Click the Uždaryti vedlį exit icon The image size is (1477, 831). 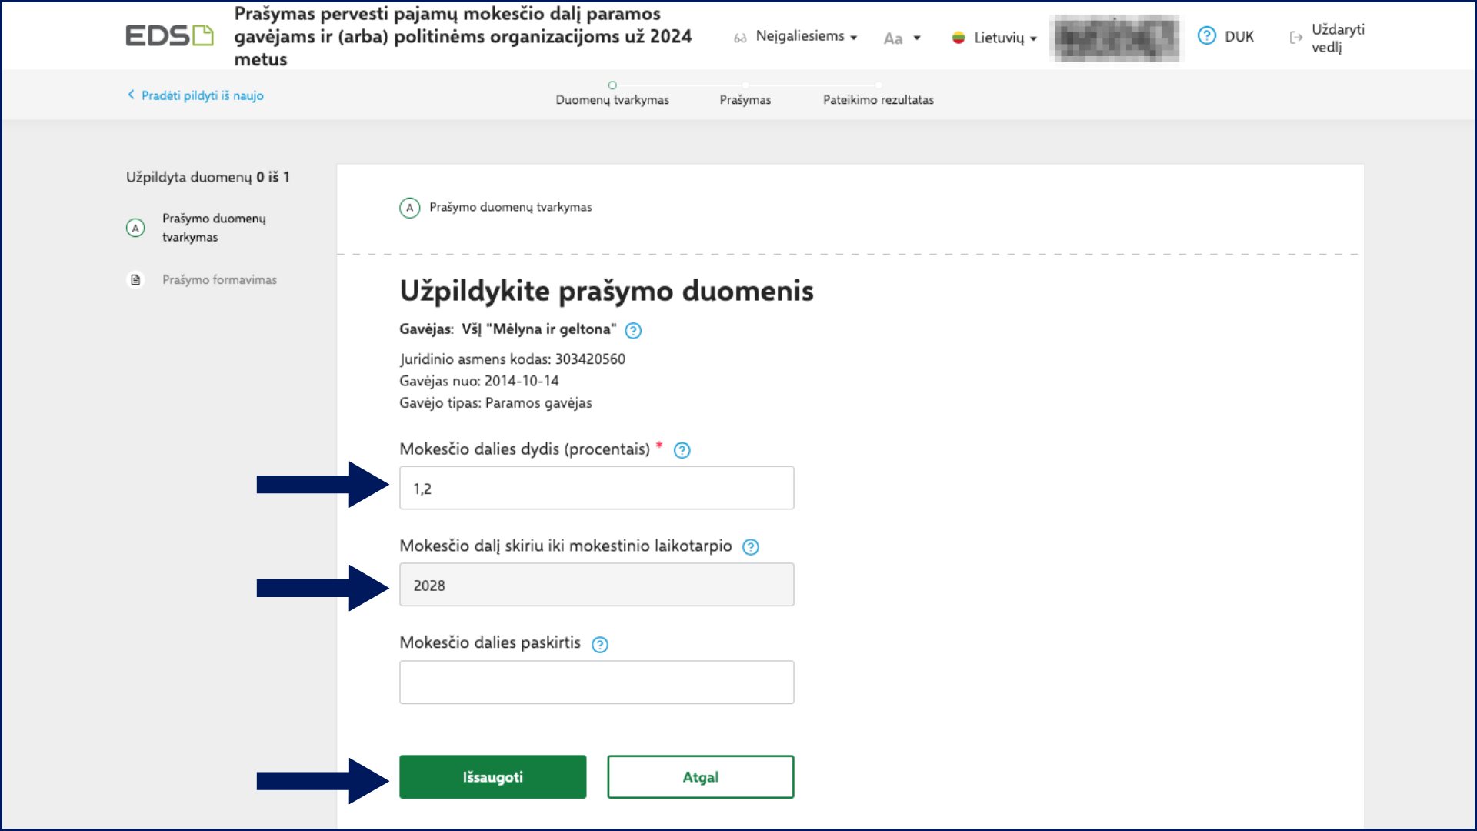pos(1296,38)
